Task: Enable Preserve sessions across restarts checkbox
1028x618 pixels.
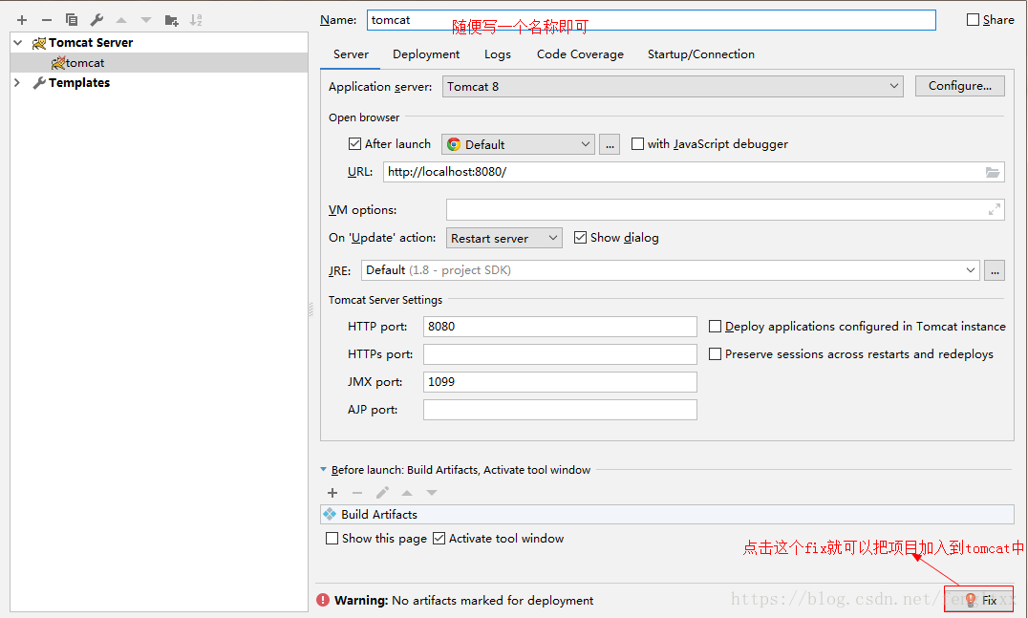Action: (716, 353)
